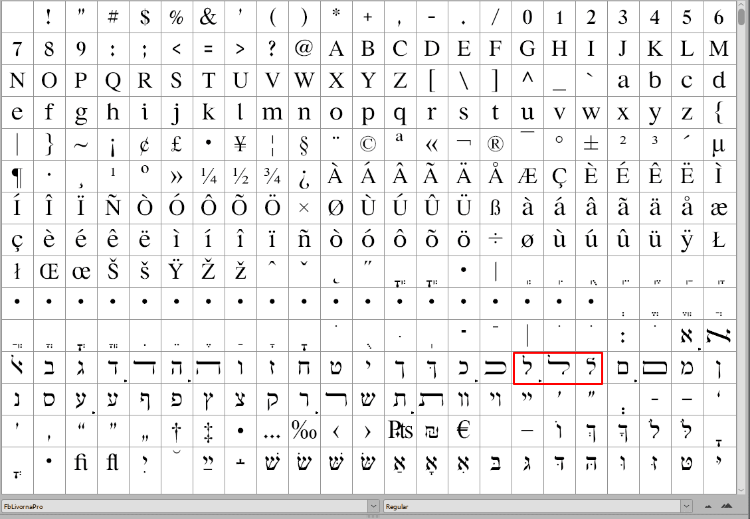Select the double dagger ‡ glyph
750x519 pixels.
209,431
